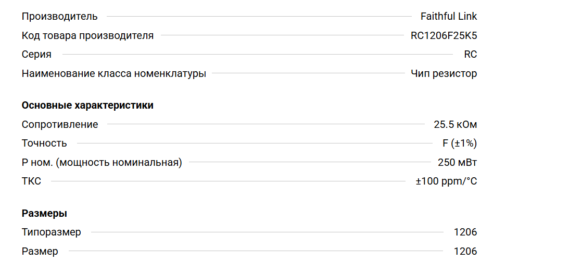Click the Размеры heading
Viewport: 569px width, 275px height.
tap(44, 214)
